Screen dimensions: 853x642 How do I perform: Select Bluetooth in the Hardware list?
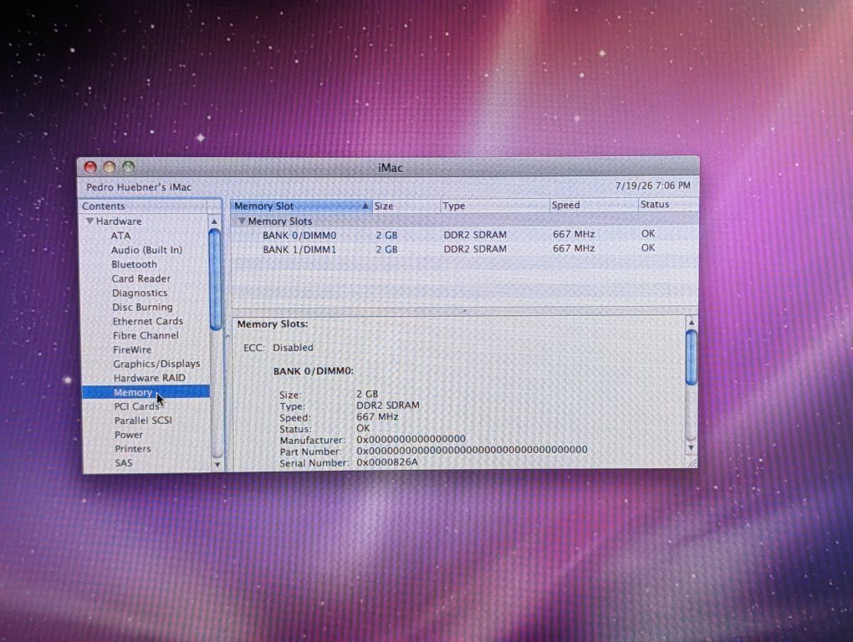coord(135,264)
